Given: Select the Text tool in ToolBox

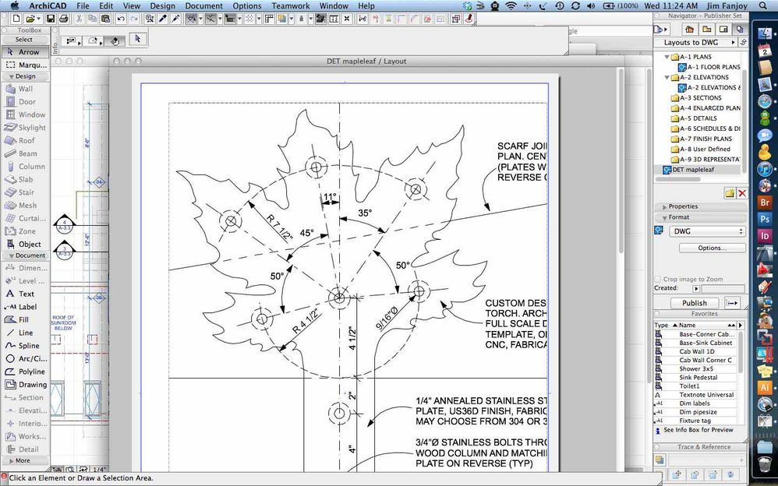Looking at the screenshot, I should (25, 294).
